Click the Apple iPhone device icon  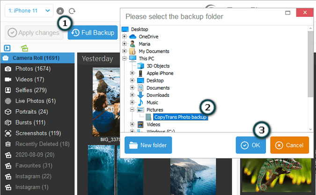coord(140,73)
